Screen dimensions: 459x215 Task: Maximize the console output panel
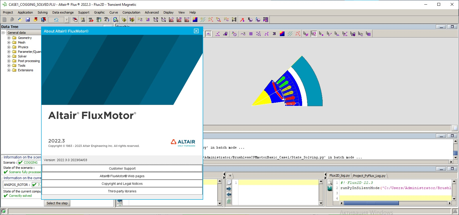click(x=452, y=136)
